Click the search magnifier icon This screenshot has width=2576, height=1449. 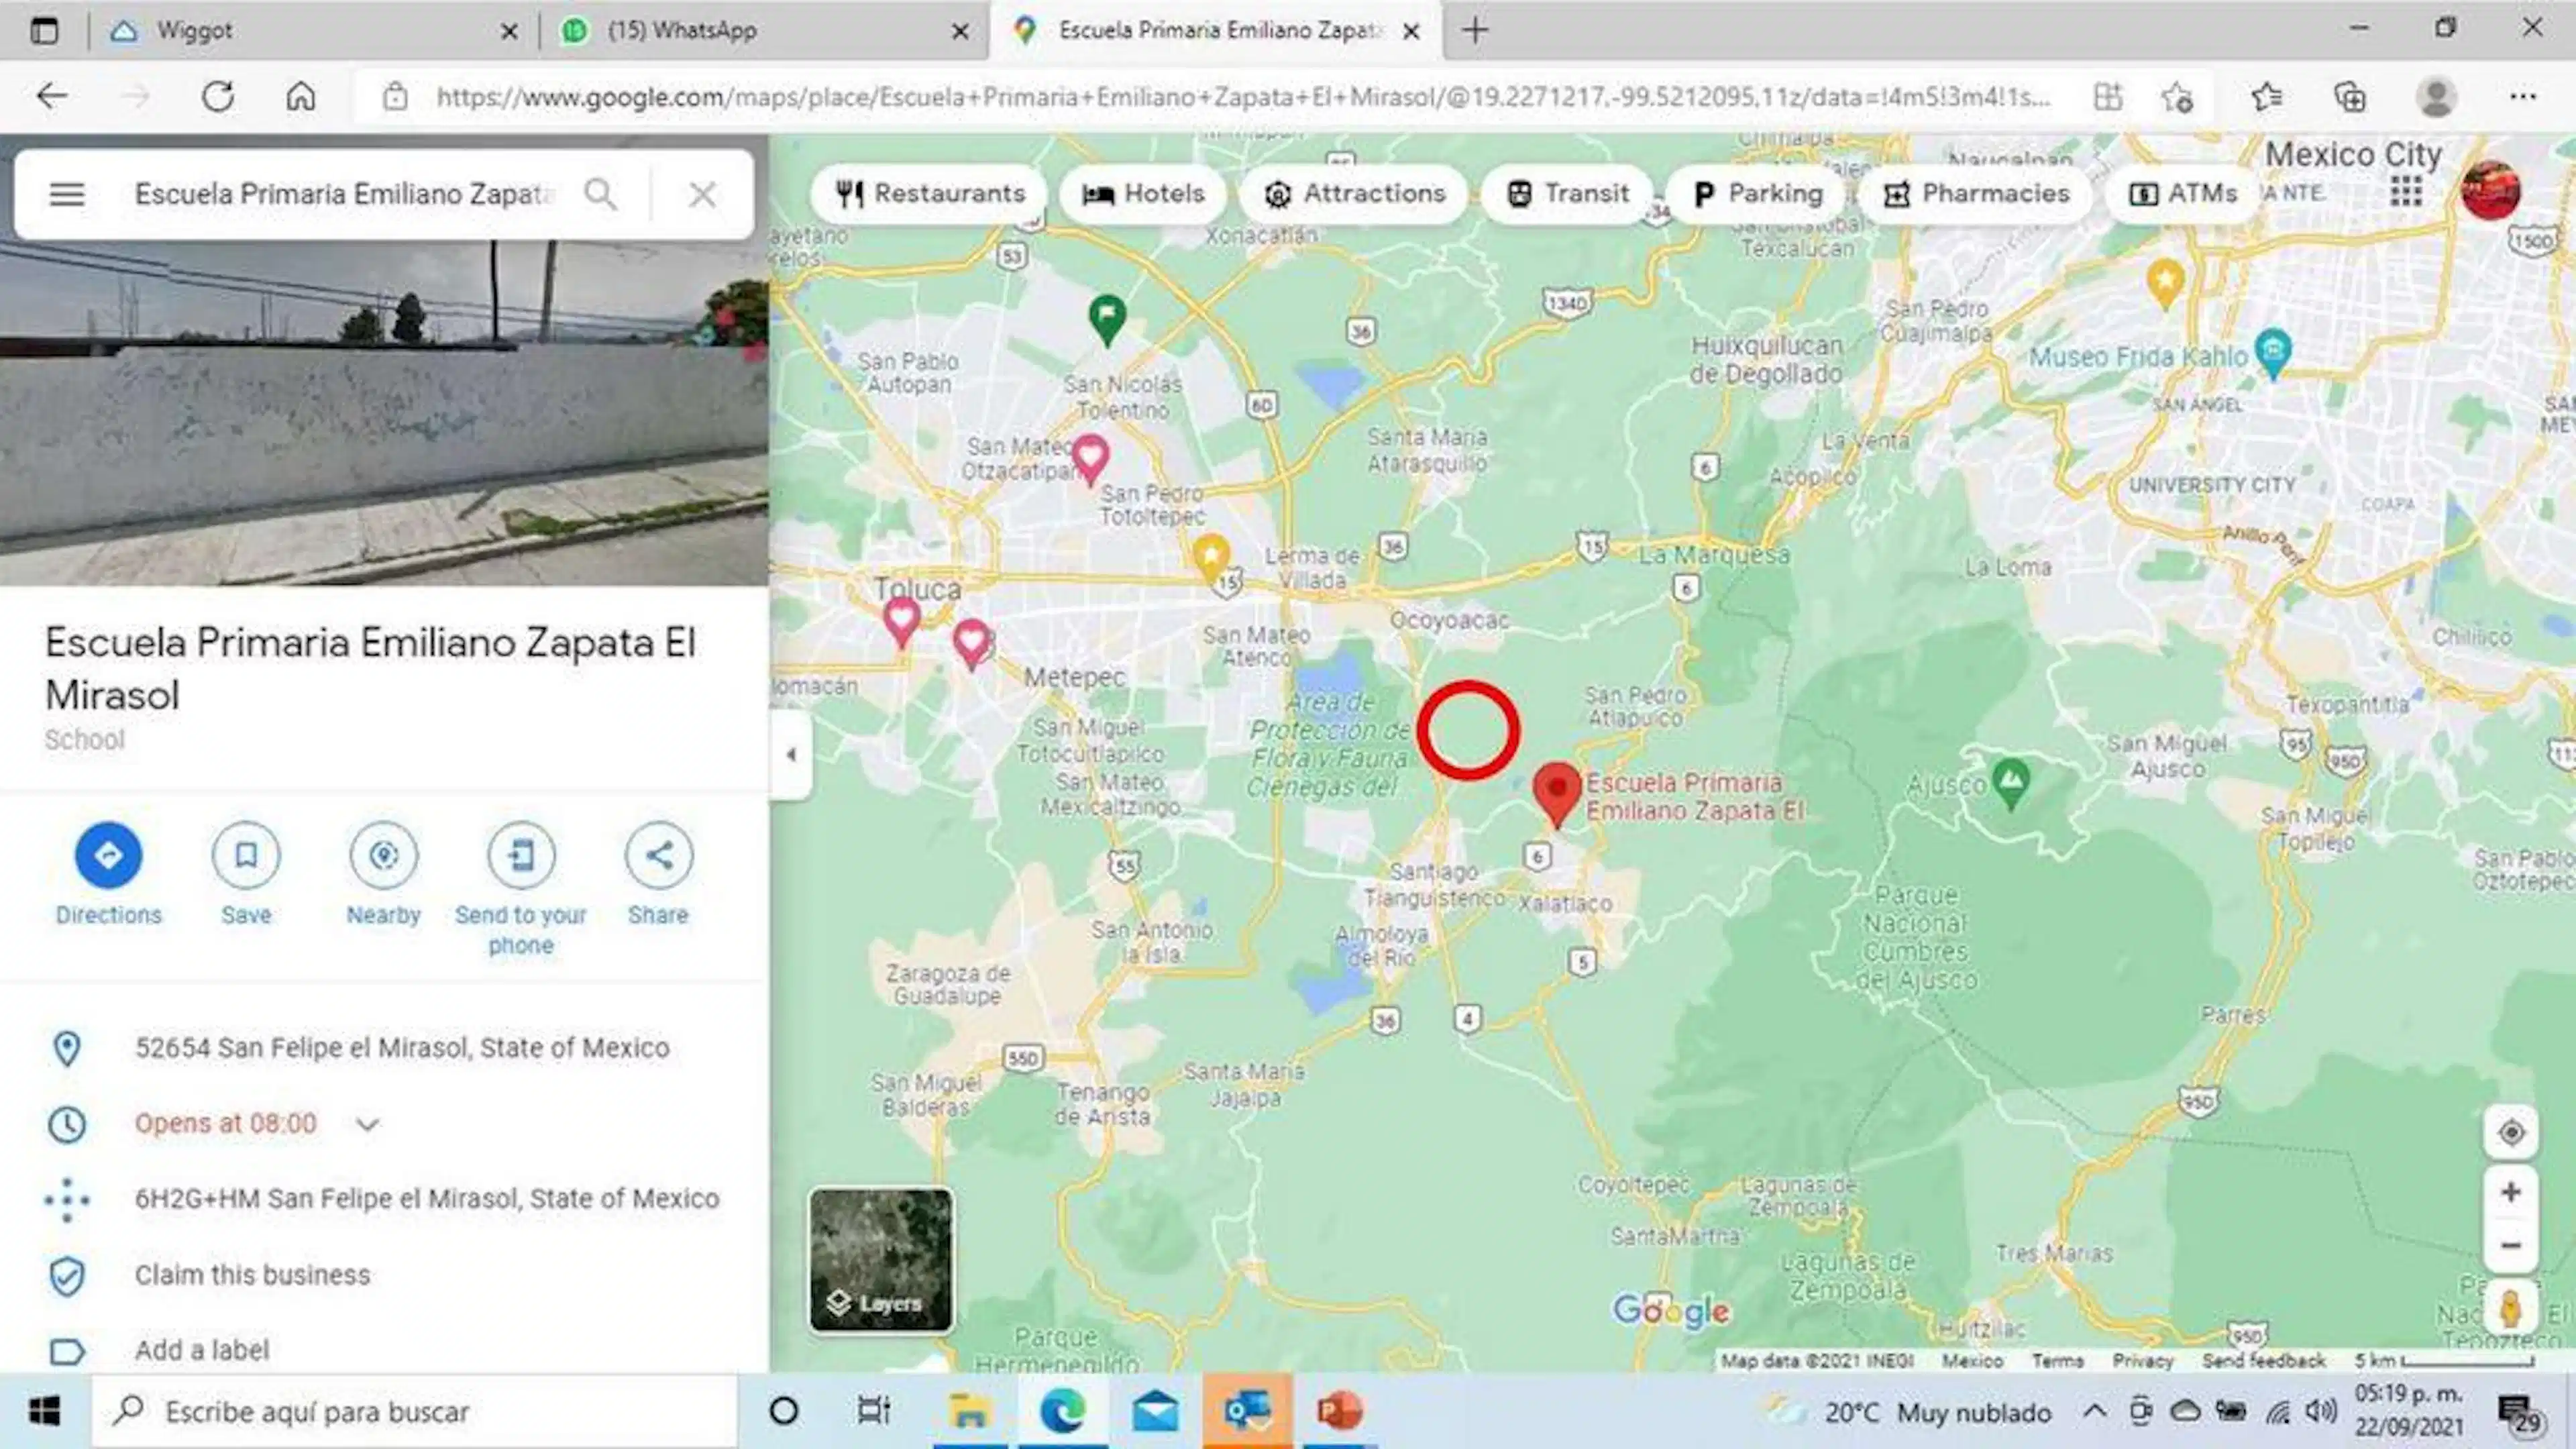pyautogui.click(x=600, y=194)
